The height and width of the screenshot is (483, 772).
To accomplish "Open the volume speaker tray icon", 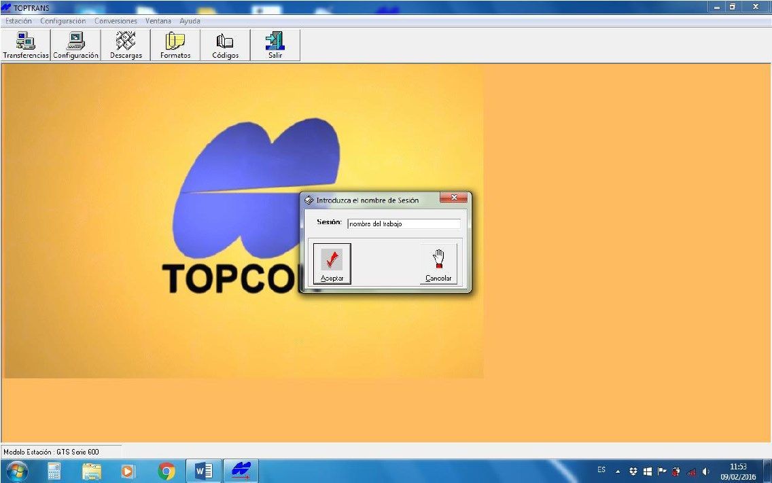I will pyautogui.click(x=705, y=471).
